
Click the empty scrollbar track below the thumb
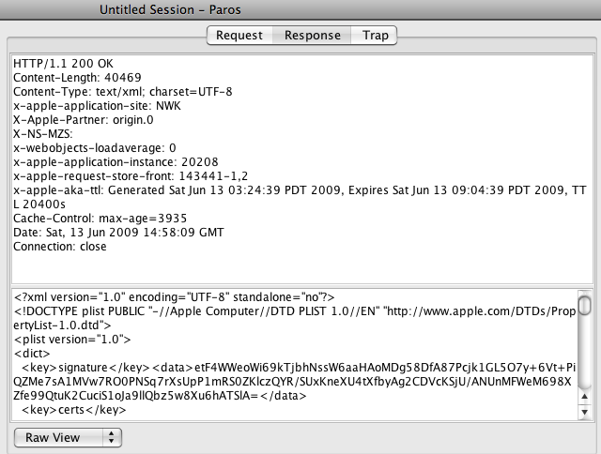click(585, 356)
